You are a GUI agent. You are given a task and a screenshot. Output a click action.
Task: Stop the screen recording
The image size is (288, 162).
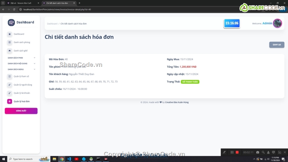pyautogui.click(x=237, y=152)
